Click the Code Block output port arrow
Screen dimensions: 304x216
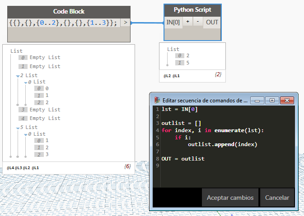(x=126, y=23)
